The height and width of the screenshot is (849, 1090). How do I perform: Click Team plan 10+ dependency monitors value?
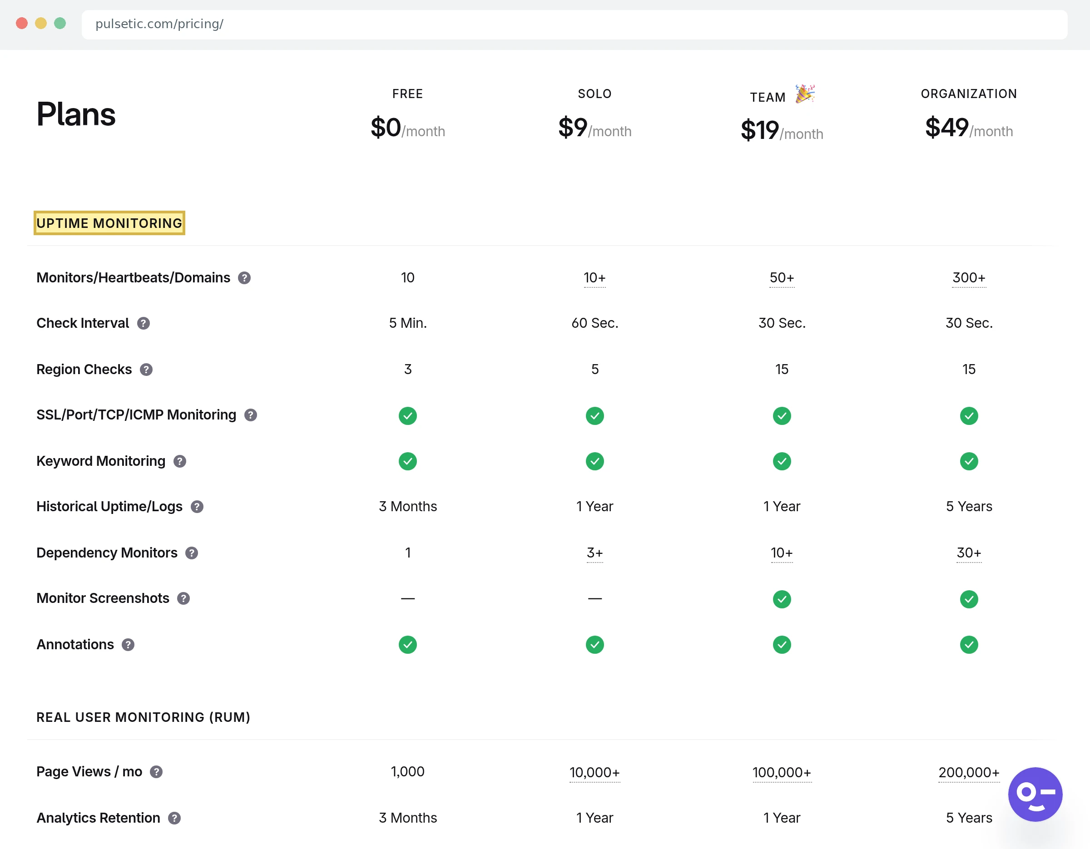coord(782,553)
